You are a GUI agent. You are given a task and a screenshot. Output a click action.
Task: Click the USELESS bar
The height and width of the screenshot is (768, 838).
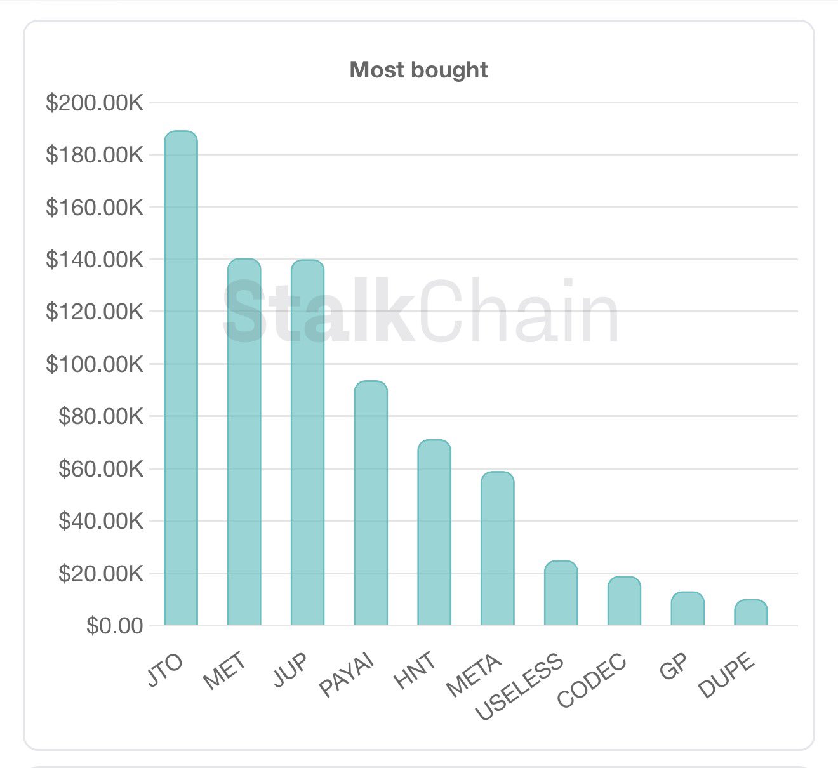tap(561, 593)
